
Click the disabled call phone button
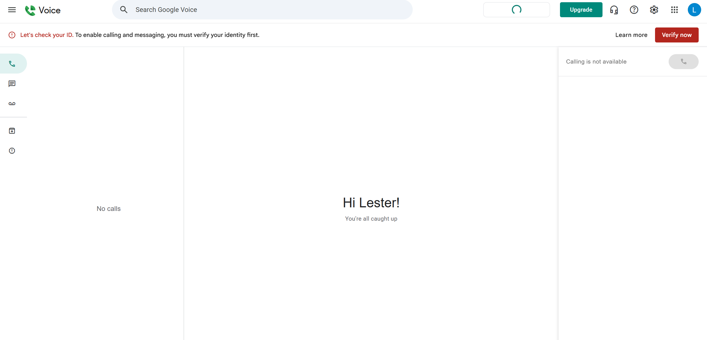point(683,62)
